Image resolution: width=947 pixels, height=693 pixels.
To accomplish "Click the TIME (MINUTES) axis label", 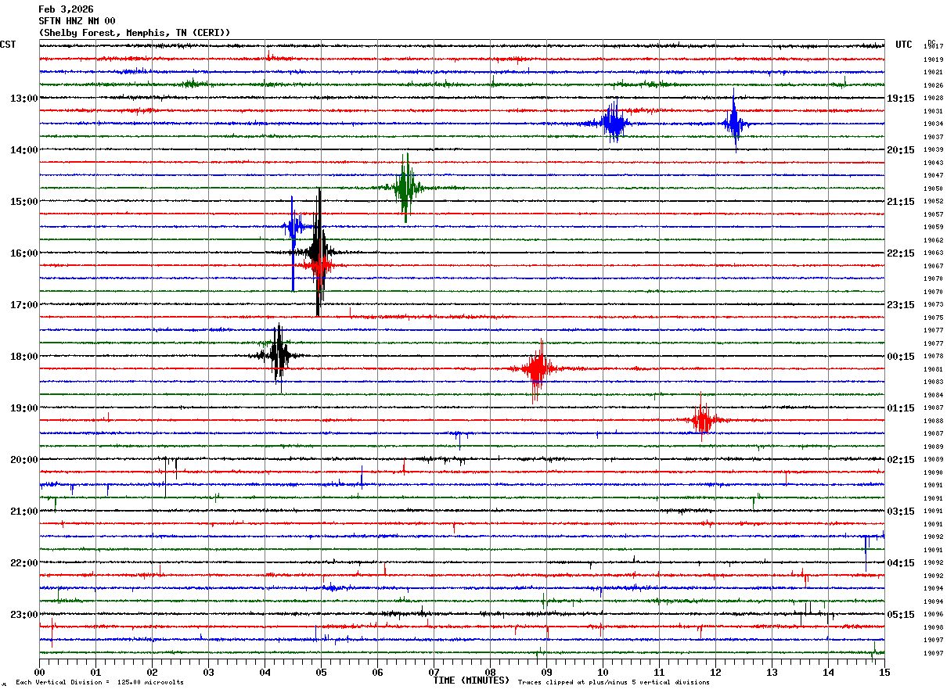I will (x=471, y=680).
